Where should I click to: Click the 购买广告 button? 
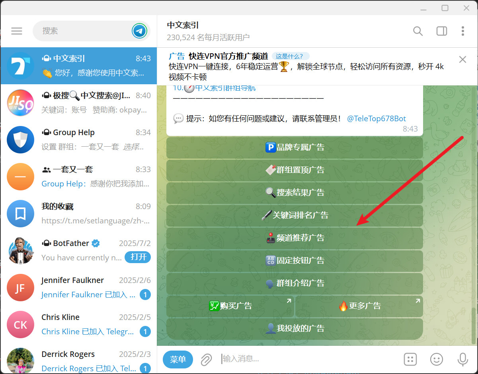point(230,306)
